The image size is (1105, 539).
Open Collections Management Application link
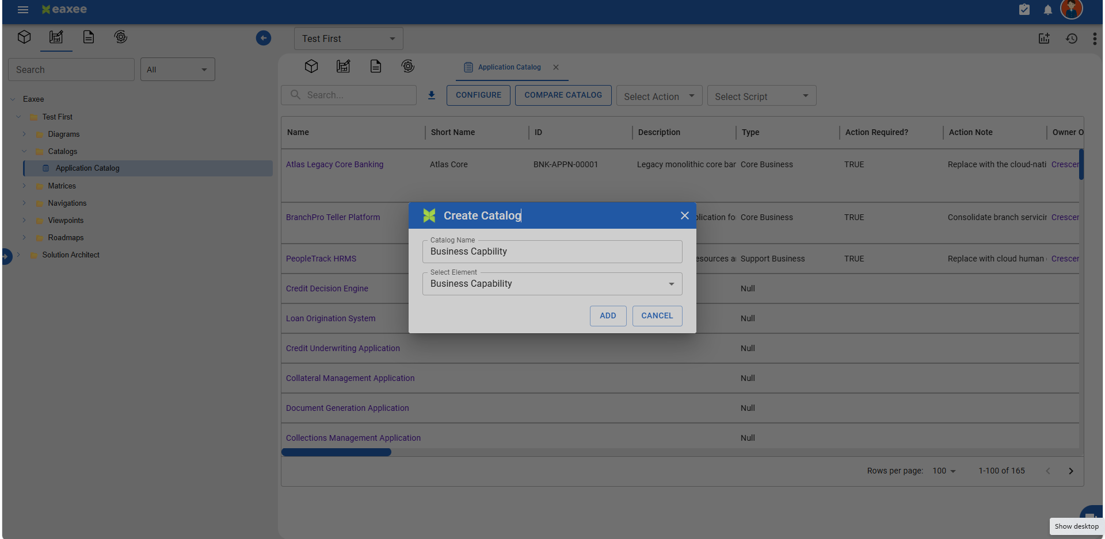click(x=353, y=438)
